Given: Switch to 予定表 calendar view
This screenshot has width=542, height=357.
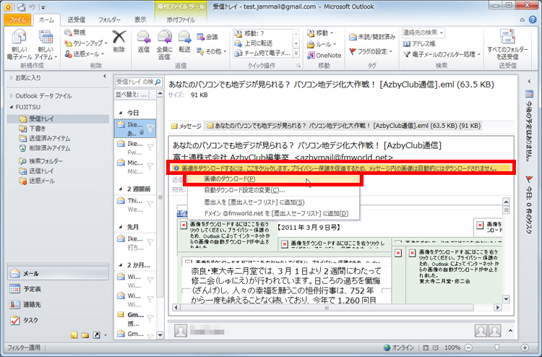Looking at the screenshot, I should (58, 289).
